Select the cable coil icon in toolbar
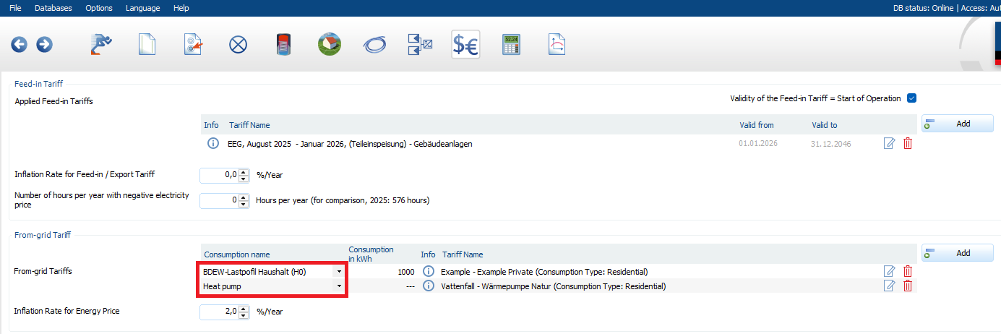 click(374, 45)
